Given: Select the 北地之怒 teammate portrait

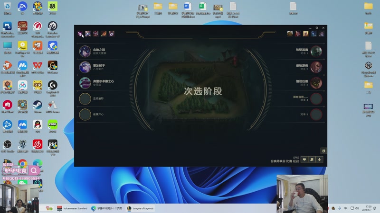Looking at the screenshot, I should (85, 51).
